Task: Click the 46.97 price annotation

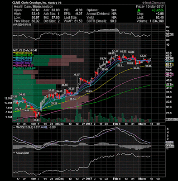Action: pos(77,75)
